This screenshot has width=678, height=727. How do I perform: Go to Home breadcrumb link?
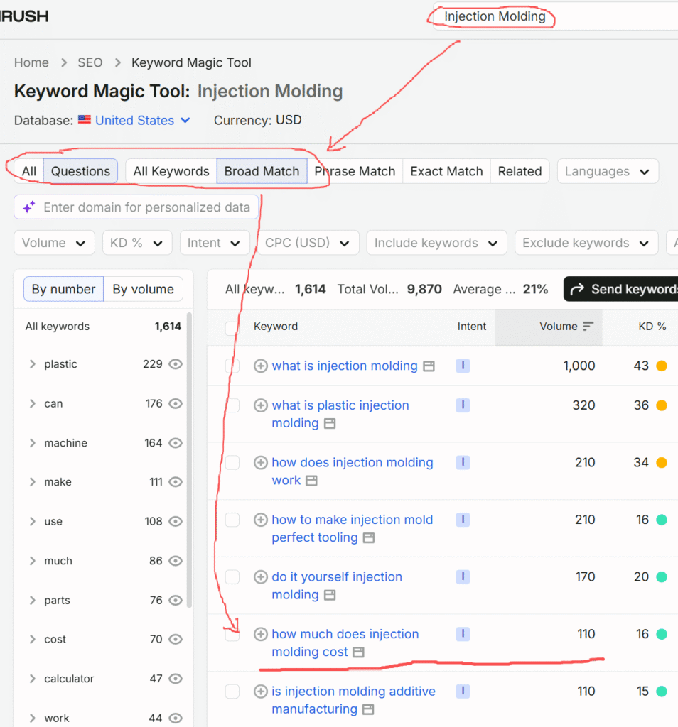[31, 62]
